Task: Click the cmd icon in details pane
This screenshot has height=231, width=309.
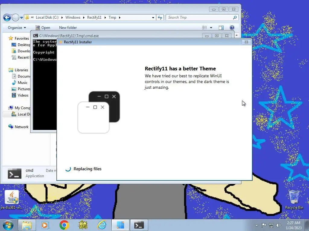Action: click(14, 174)
